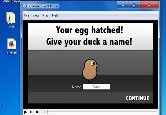Select the swf folder on desktop

coord(11,20)
